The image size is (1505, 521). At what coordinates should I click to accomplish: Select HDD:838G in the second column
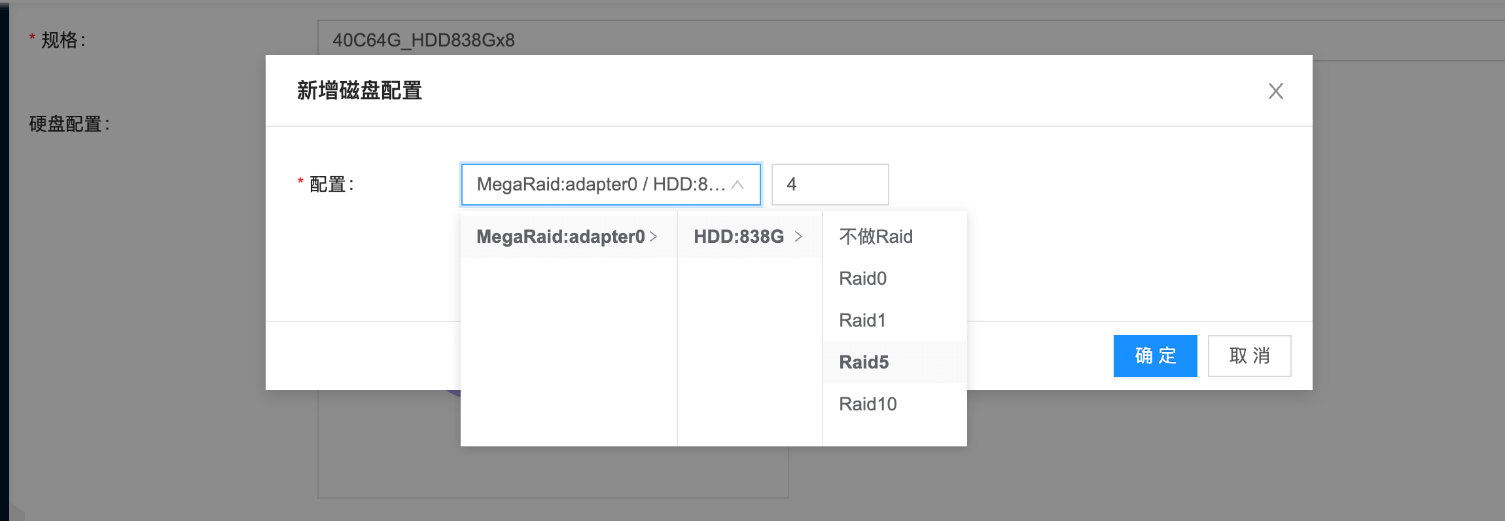point(738,236)
